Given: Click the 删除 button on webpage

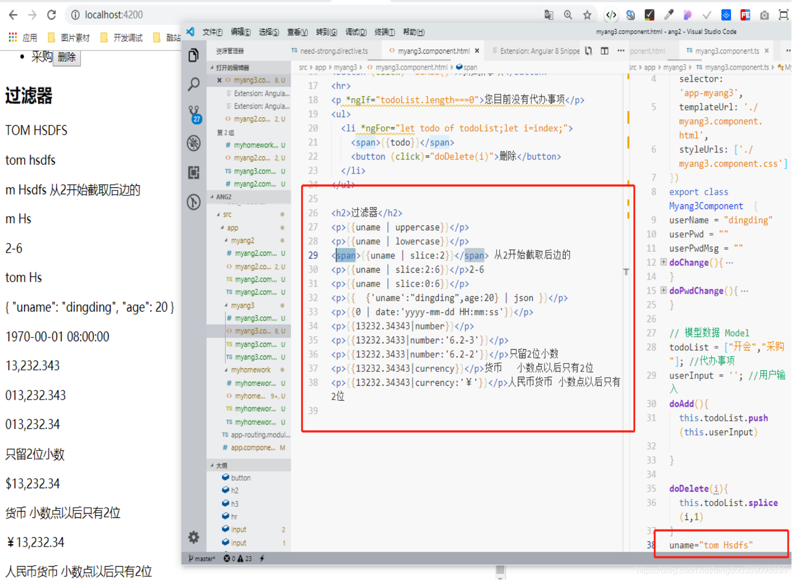Looking at the screenshot, I should 67,57.
